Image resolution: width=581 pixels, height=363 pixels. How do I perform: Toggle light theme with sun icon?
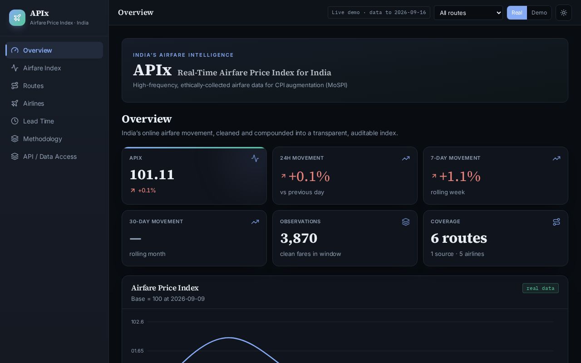coord(564,13)
